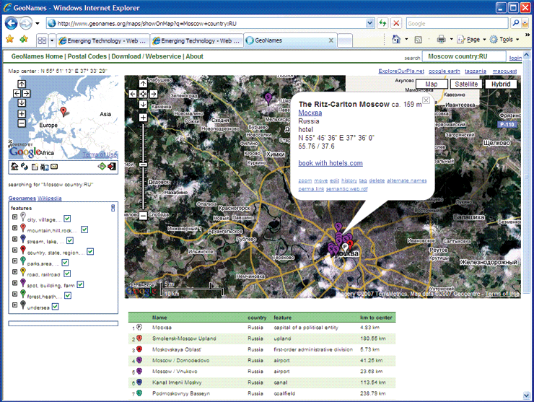Pan the overview mini-map left
Viewport: 534px width, 402px height.
pyautogui.click(x=17, y=93)
